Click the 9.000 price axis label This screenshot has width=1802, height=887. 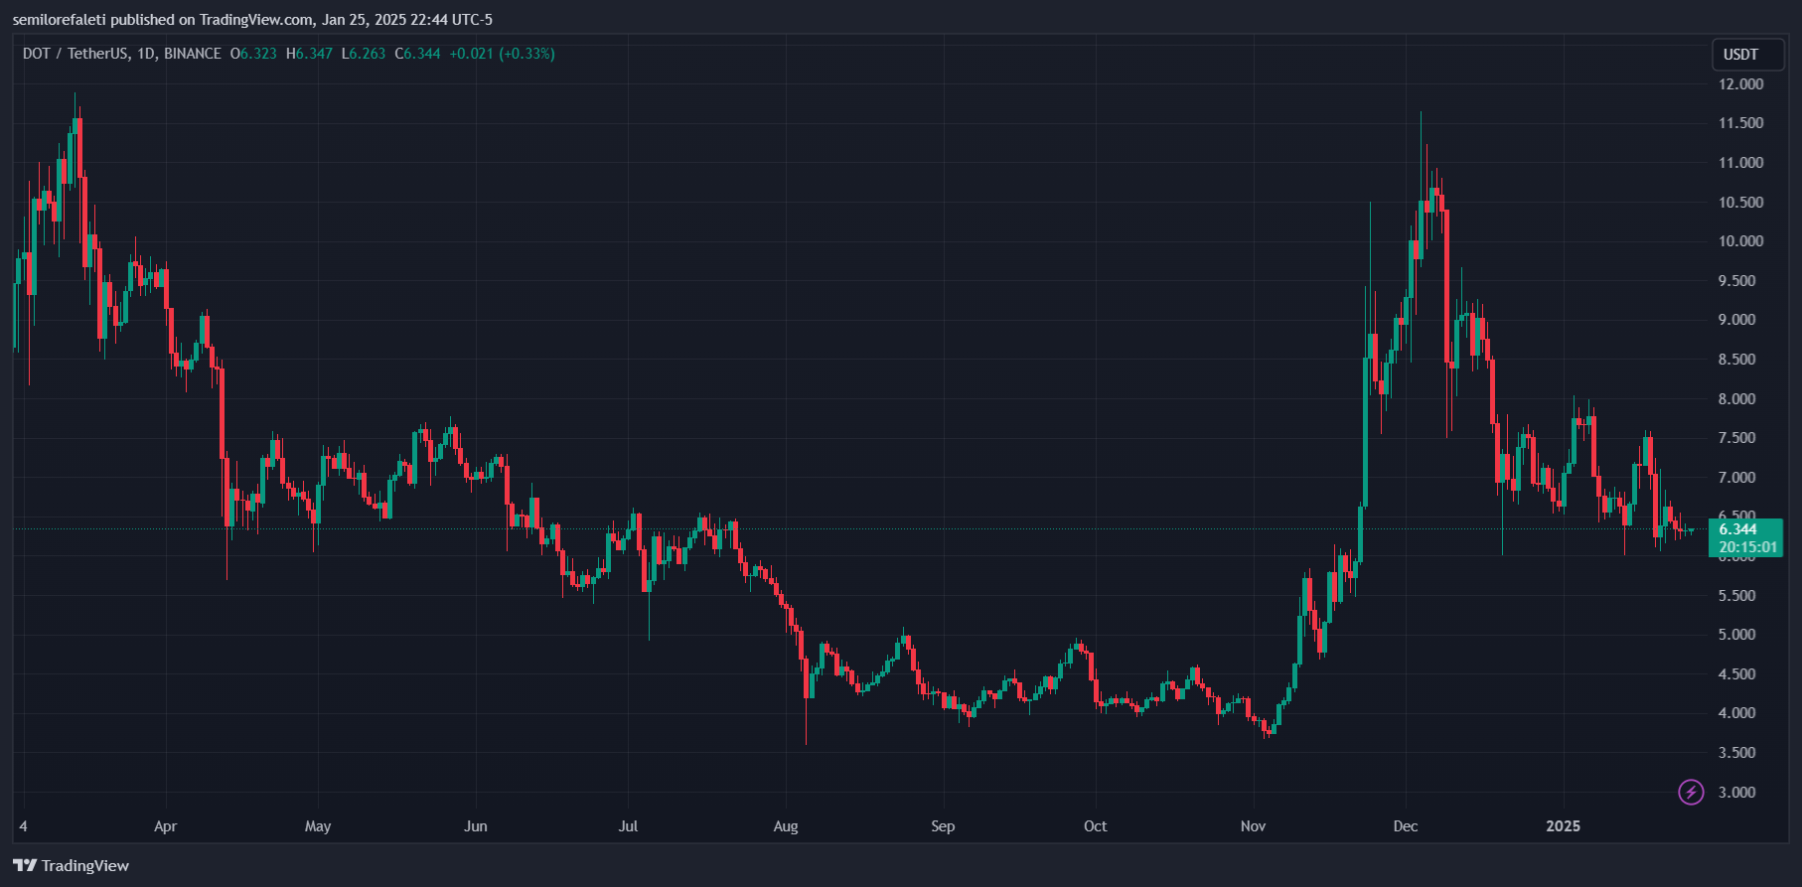pos(1737,320)
